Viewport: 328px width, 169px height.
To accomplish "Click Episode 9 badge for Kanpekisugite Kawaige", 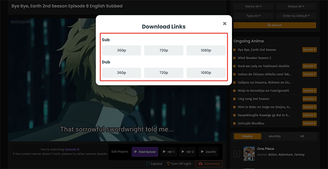I will pyautogui.click(x=309, y=115).
